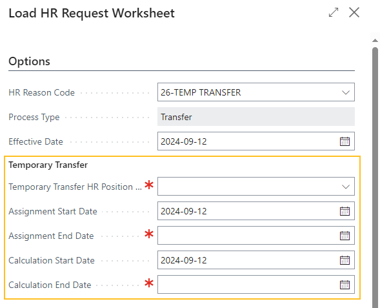Image resolution: width=380 pixels, height=308 pixels.
Task: Click the Temporary Transfer HR Position field
Action: click(x=256, y=186)
